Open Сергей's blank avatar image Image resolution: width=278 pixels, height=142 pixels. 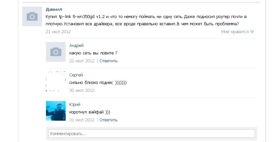click(x=55, y=81)
